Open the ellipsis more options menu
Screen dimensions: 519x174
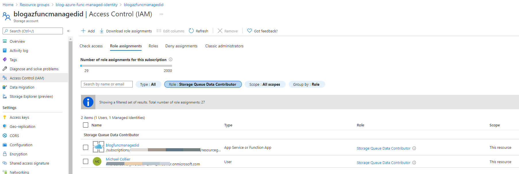click(161, 14)
